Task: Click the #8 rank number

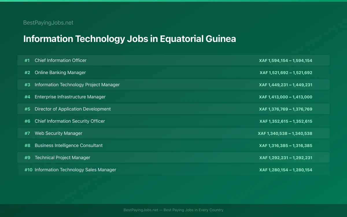Action: pos(27,145)
